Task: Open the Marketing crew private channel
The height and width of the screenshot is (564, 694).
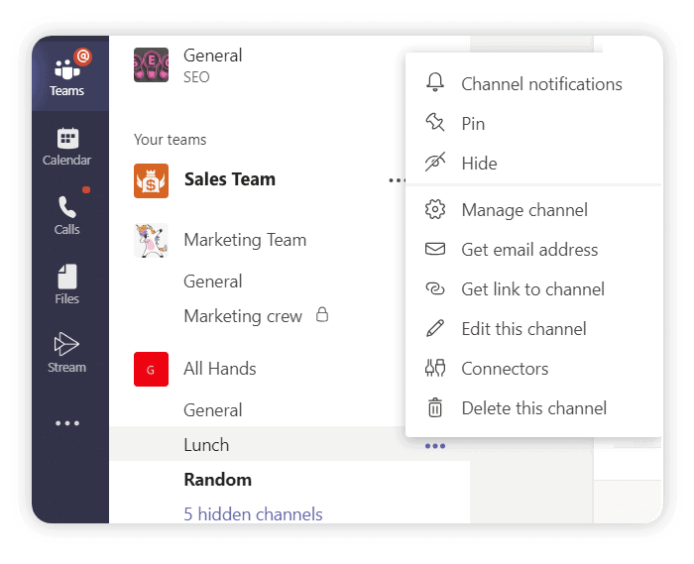Action: [243, 316]
